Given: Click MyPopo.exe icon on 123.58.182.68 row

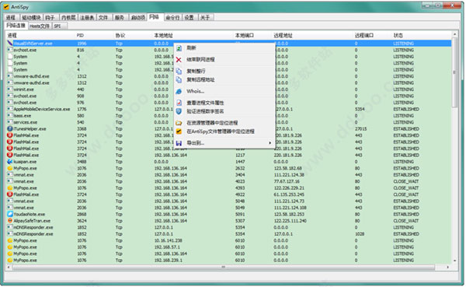Looking at the screenshot, I should tap(10, 168).
